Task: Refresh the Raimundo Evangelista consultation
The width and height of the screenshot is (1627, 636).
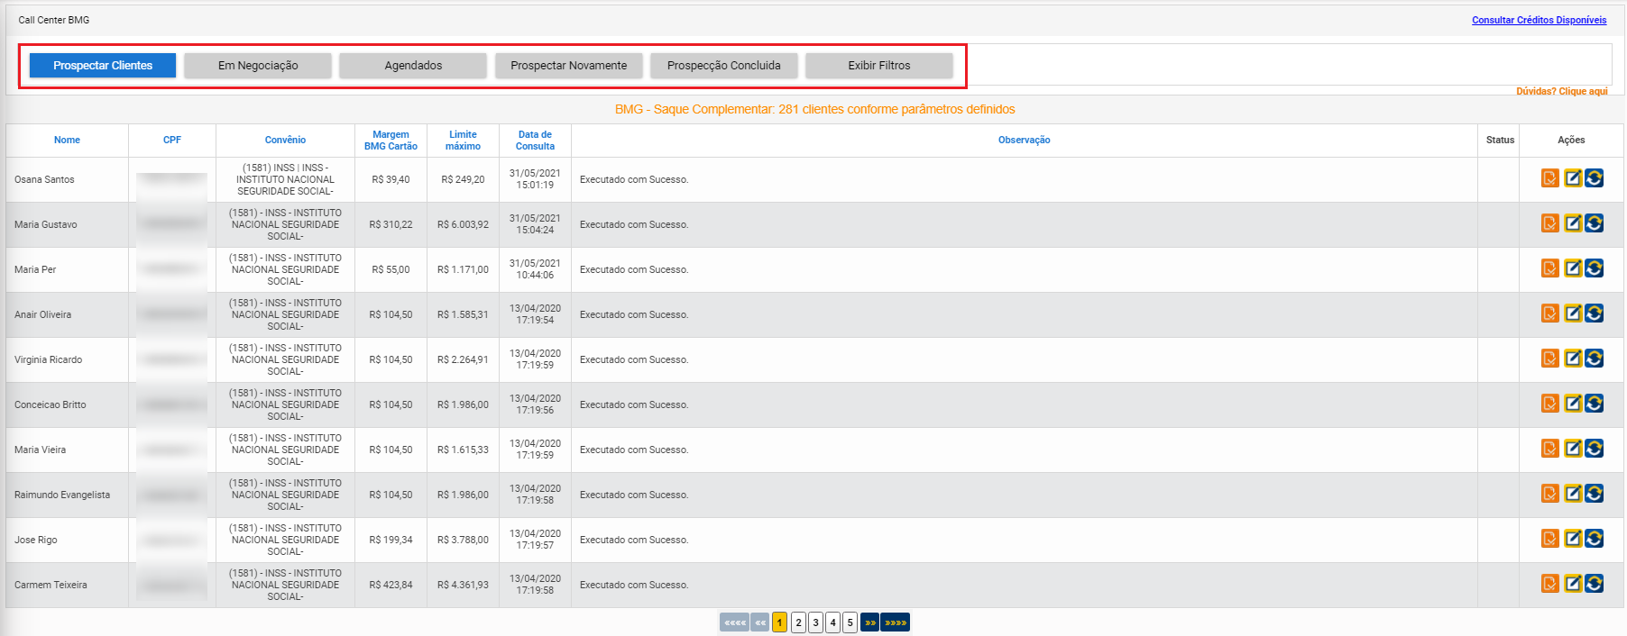Action: 1594,494
